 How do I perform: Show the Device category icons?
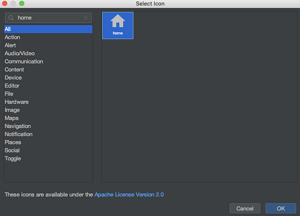point(48,77)
